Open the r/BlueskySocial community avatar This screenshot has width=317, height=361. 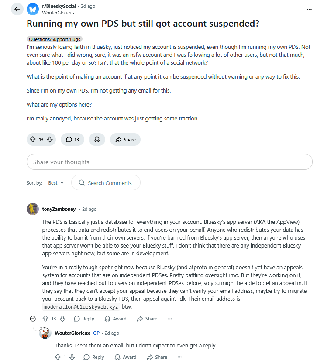click(x=33, y=9)
